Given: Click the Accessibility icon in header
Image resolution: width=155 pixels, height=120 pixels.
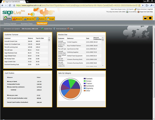Looking at the screenshot, I should (127, 12).
